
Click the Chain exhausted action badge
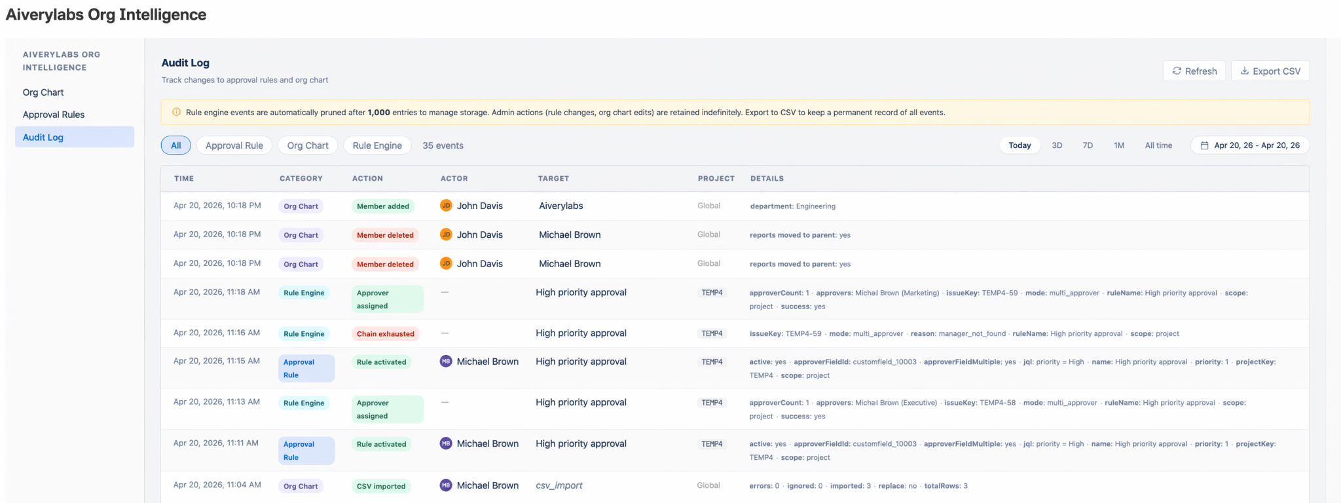pos(386,333)
